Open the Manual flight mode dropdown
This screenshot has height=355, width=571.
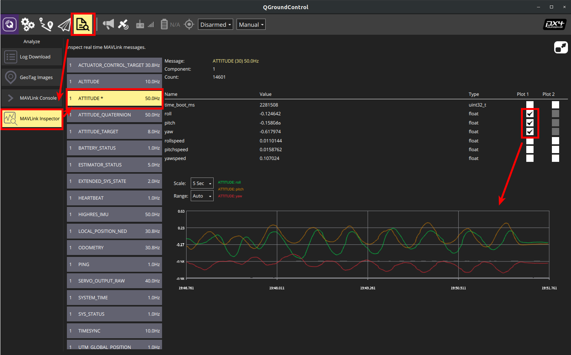coord(251,24)
